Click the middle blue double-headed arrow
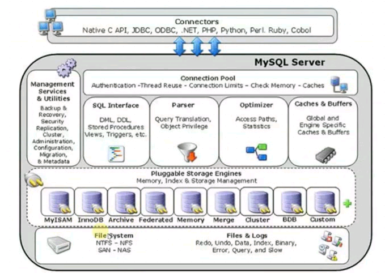385x273 pixels. [197, 46]
